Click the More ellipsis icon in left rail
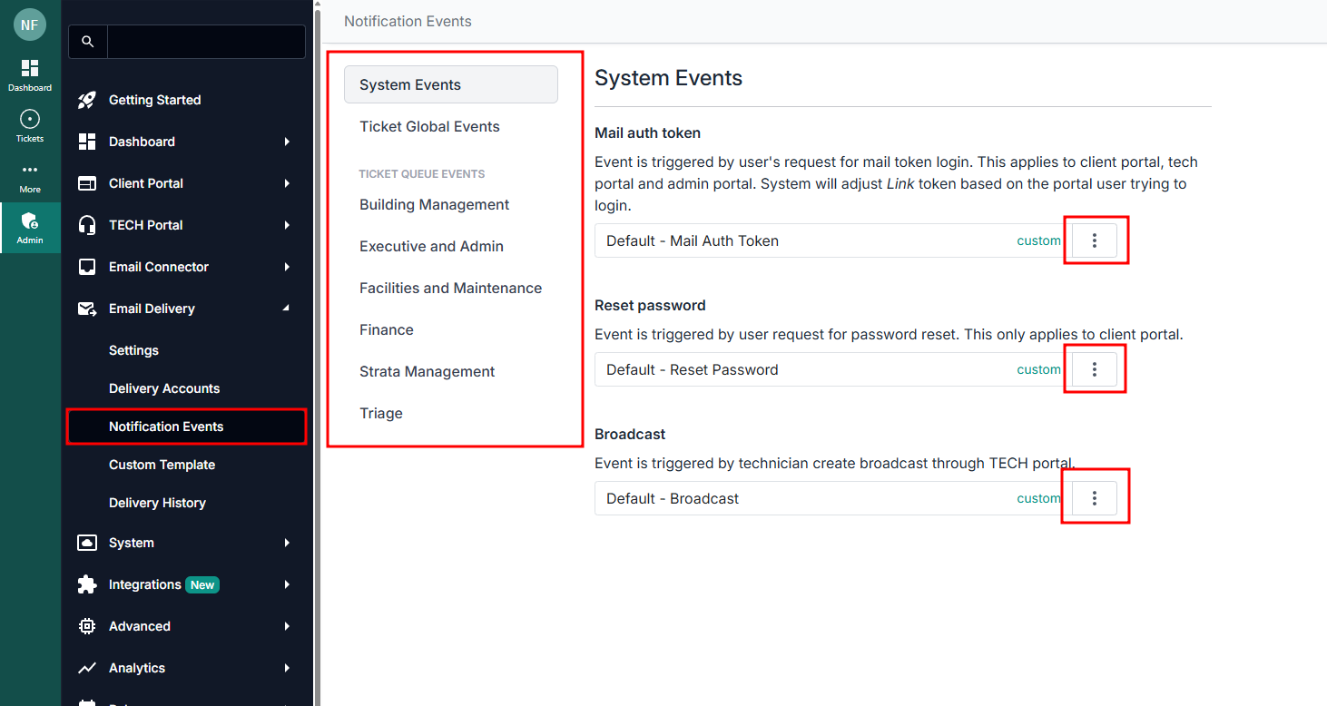 (x=30, y=171)
